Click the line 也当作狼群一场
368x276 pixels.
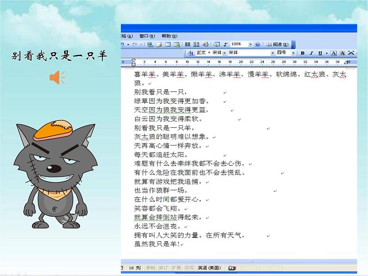click(x=161, y=190)
